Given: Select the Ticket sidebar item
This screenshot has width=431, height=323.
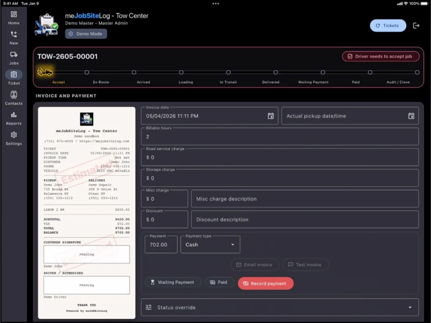Looking at the screenshot, I should coord(14,78).
